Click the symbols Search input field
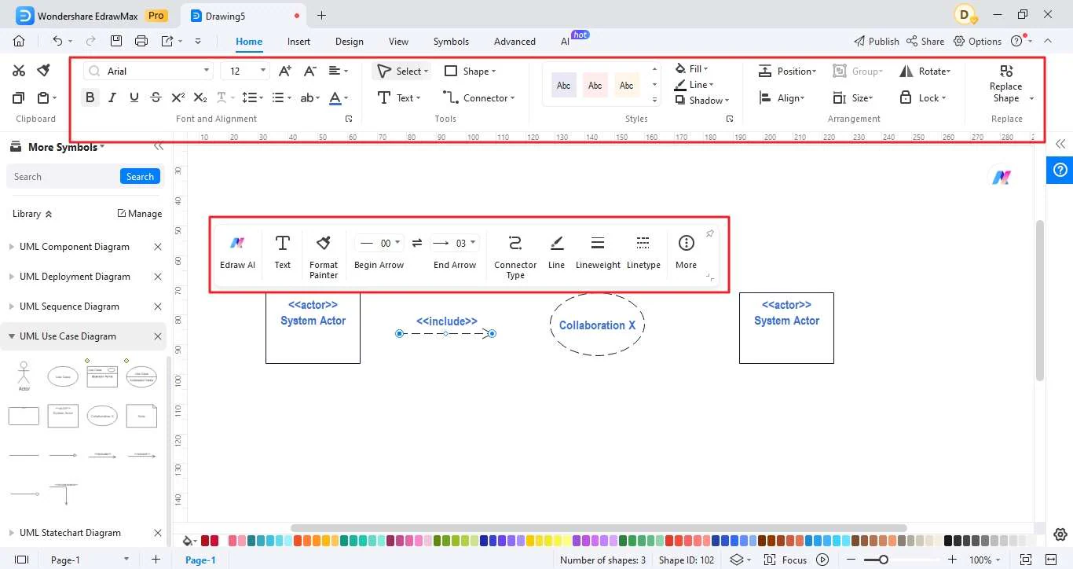1073x569 pixels. point(63,177)
